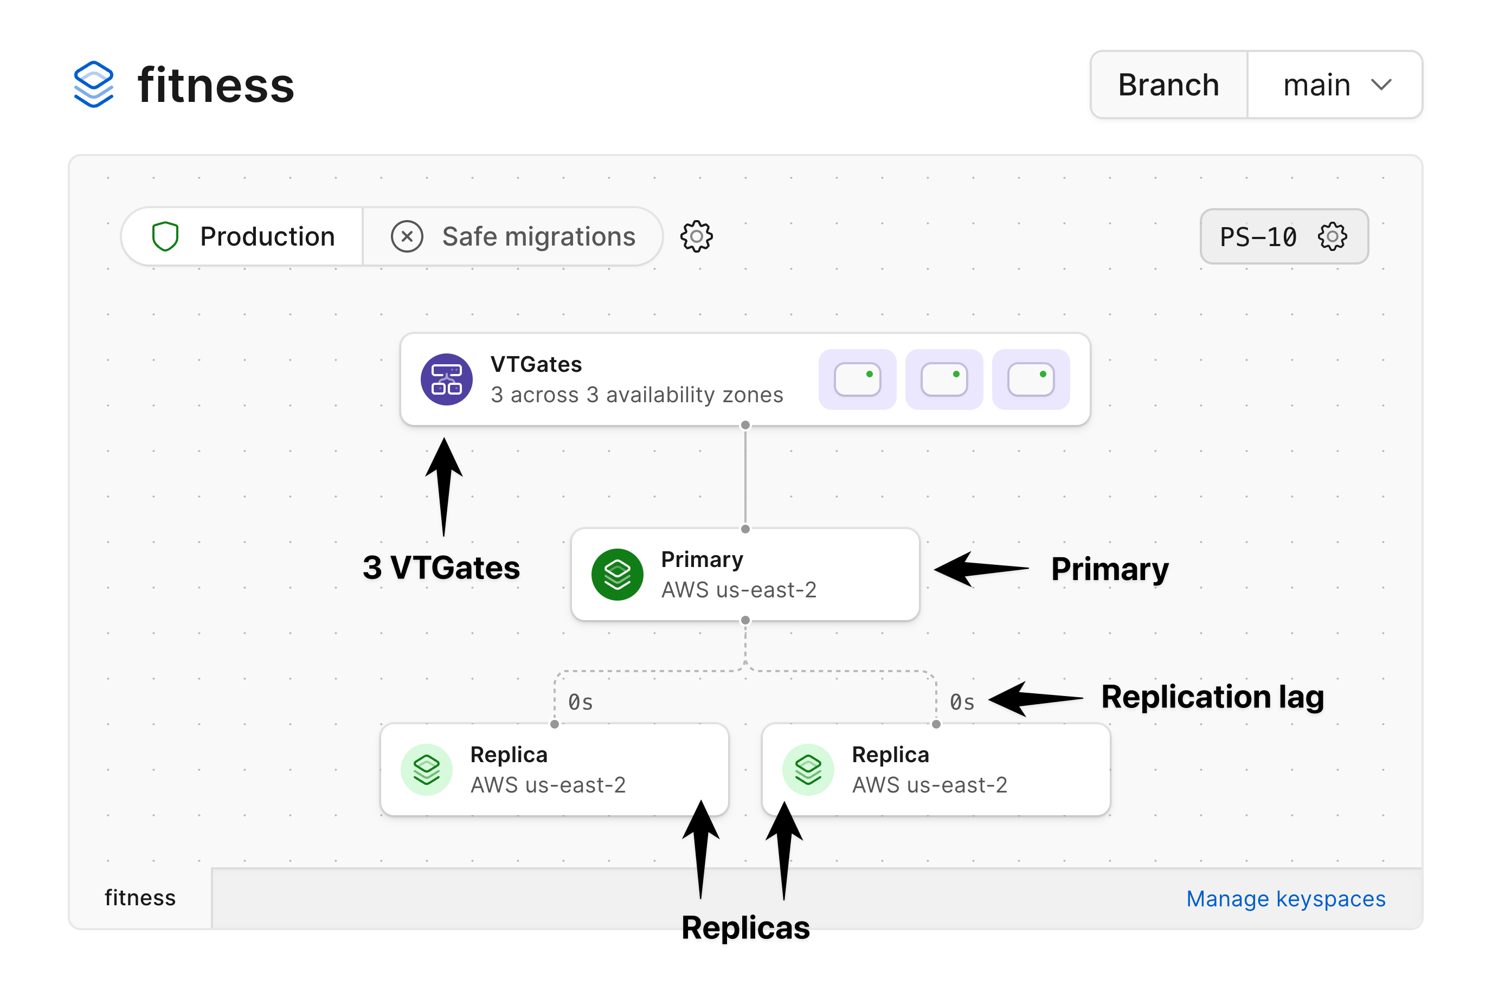Click the first VTGate status indicator
This screenshot has height=992, width=1492.
857,379
